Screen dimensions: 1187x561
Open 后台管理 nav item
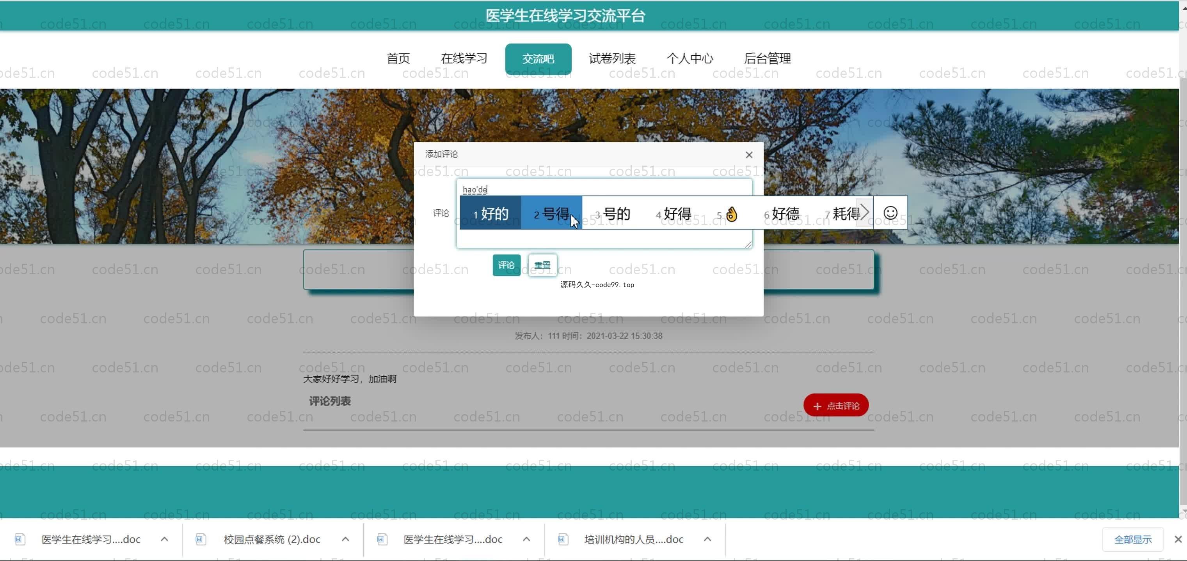(767, 58)
